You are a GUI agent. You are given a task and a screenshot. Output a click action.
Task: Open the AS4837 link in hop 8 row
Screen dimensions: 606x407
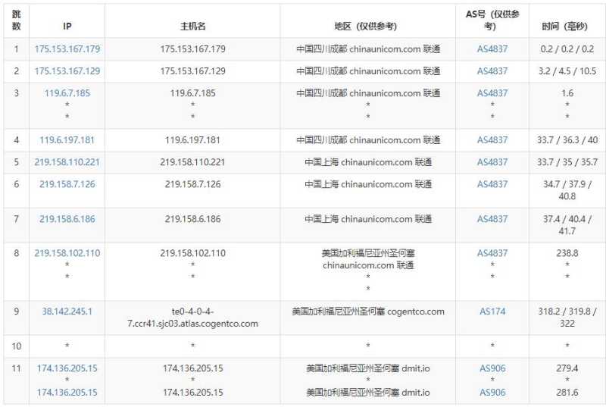click(x=492, y=253)
